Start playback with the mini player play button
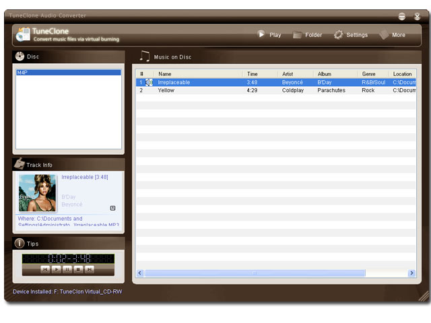Image resolution: width=431 pixels, height=323 pixels. (x=56, y=269)
